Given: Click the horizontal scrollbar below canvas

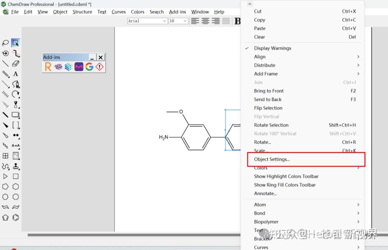Looking at the screenshot, I should point(134,235).
